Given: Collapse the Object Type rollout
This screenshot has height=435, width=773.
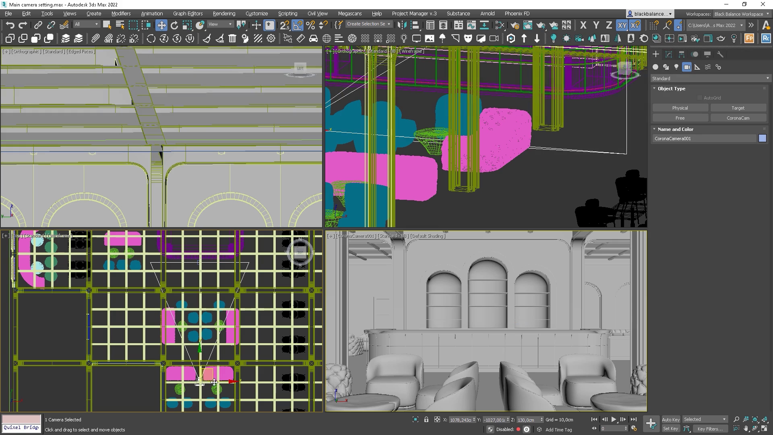Looking at the screenshot, I should coord(671,89).
